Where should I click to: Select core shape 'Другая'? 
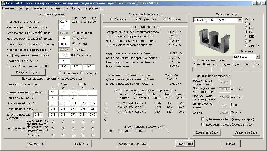pyautogui.click(x=246, y=45)
